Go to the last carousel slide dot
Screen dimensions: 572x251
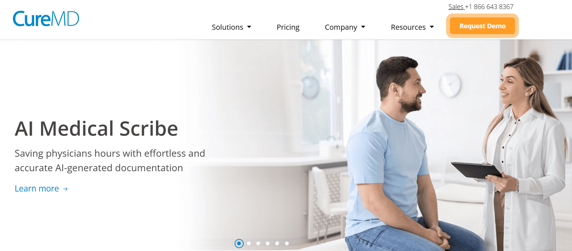287,243
